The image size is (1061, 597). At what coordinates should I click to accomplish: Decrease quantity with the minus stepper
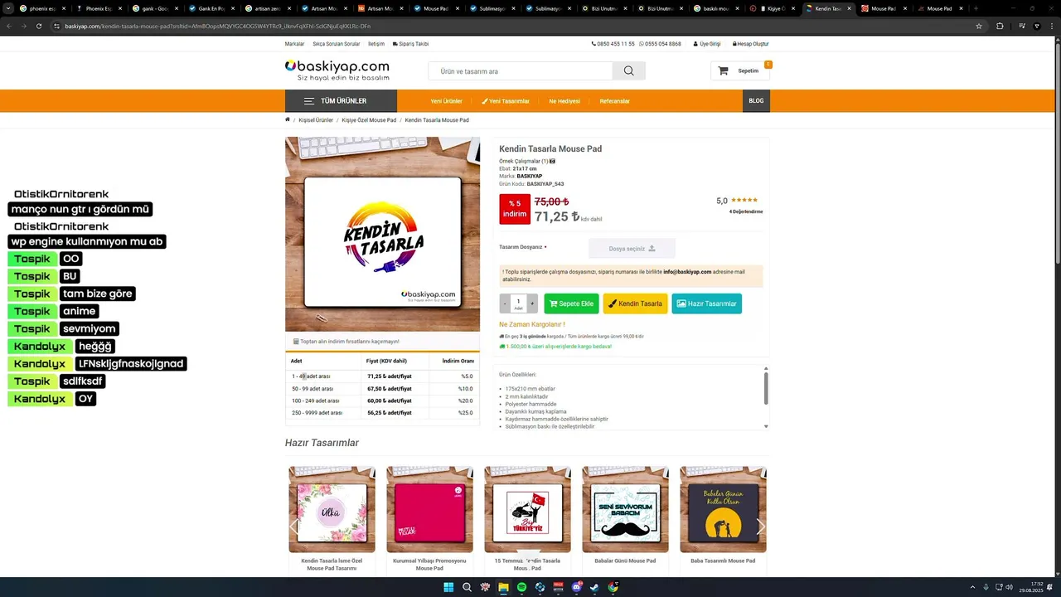click(505, 303)
